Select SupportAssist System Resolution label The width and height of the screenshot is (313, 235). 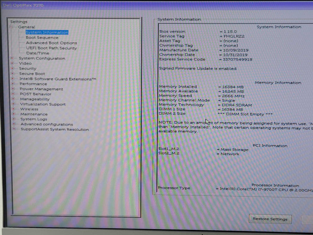click(55, 130)
